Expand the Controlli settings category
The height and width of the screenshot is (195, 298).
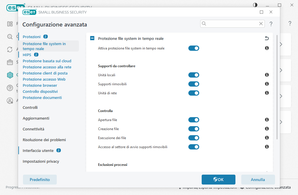30,107
